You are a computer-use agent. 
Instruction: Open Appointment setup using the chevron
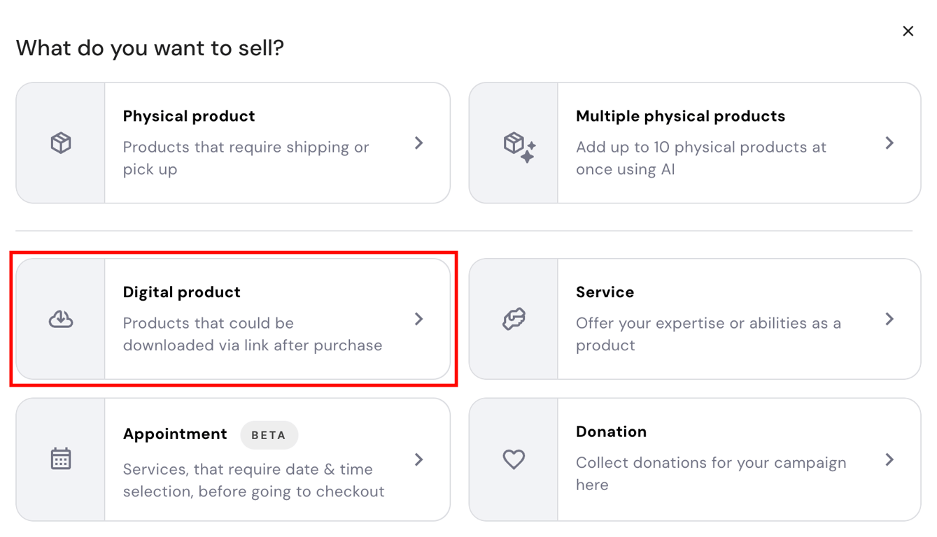coord(419,459)
